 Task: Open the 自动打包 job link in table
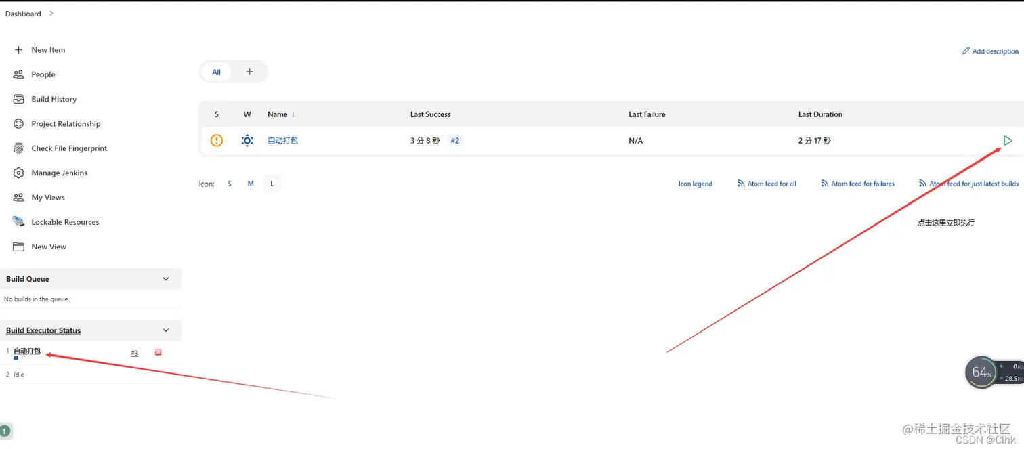pos(282,141)
